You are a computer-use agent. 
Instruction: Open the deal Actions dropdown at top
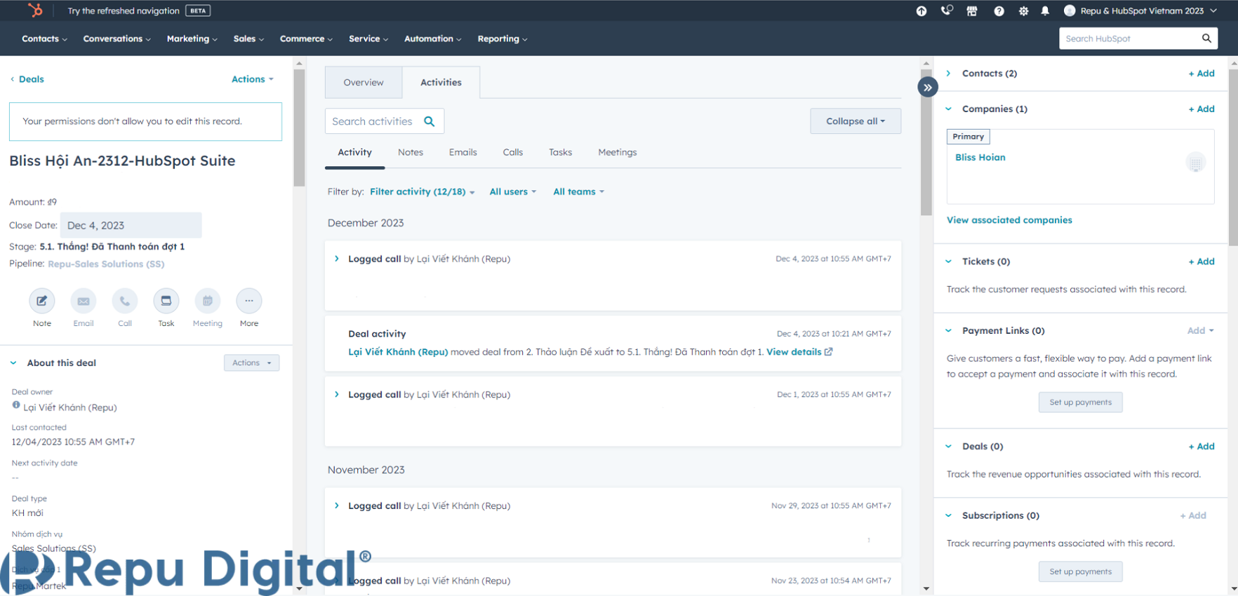pyautogui.click(x=253, y=79)
